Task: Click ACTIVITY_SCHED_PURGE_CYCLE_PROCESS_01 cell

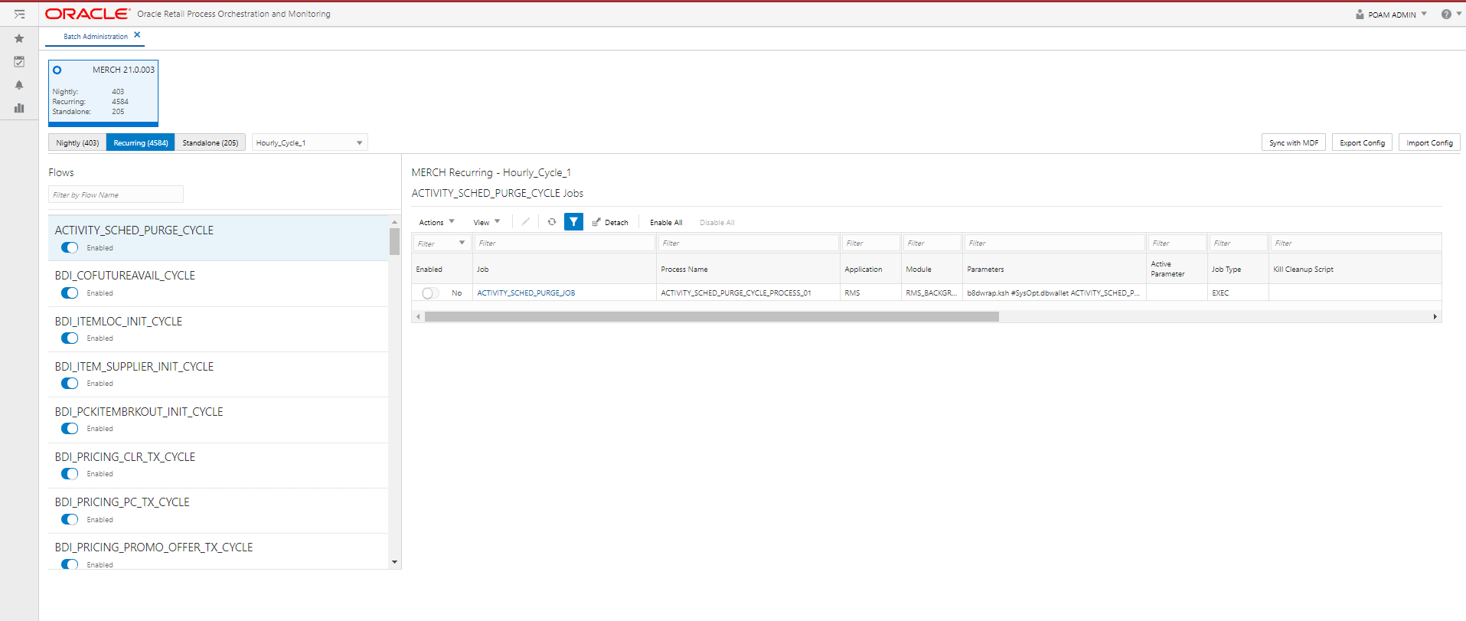Action: [736, 293]
